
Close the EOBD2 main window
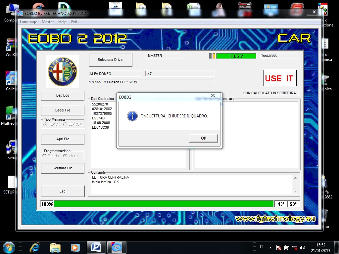click(315, 12)
